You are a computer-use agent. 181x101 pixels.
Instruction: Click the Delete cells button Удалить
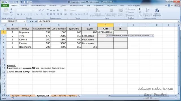point(131,12)
